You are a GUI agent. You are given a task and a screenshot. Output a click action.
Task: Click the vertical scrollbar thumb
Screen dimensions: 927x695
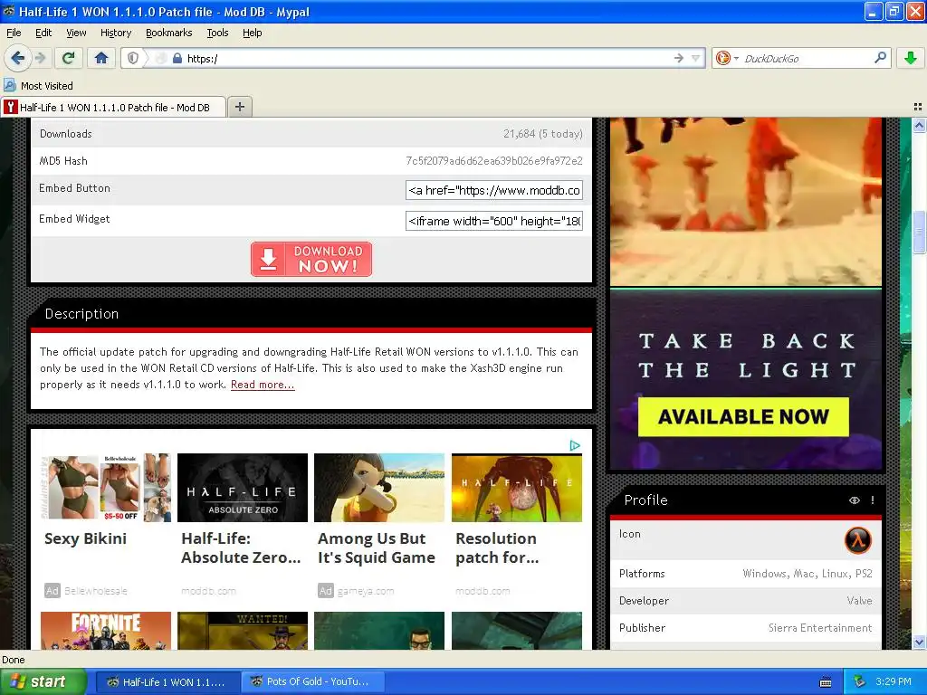click(919, 232)
